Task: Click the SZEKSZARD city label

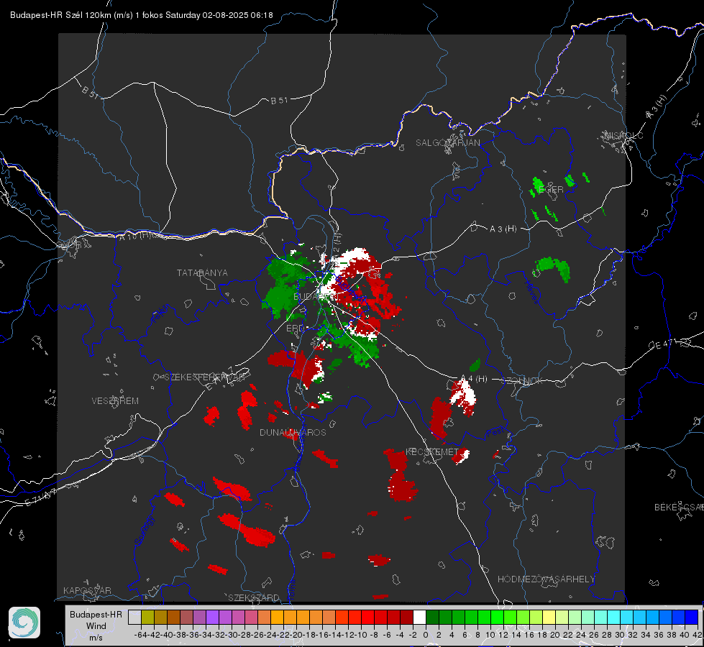Action: 254,597
